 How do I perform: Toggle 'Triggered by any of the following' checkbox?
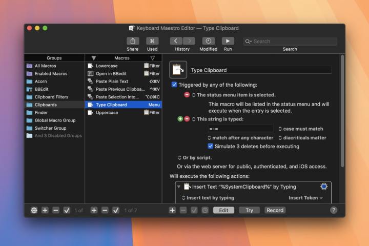pos(174,85)
